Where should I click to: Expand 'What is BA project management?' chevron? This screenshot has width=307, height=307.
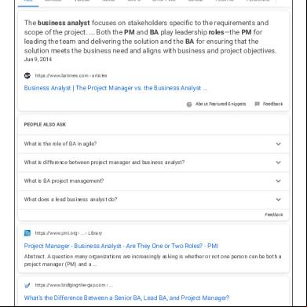click(x=279, y=181)
